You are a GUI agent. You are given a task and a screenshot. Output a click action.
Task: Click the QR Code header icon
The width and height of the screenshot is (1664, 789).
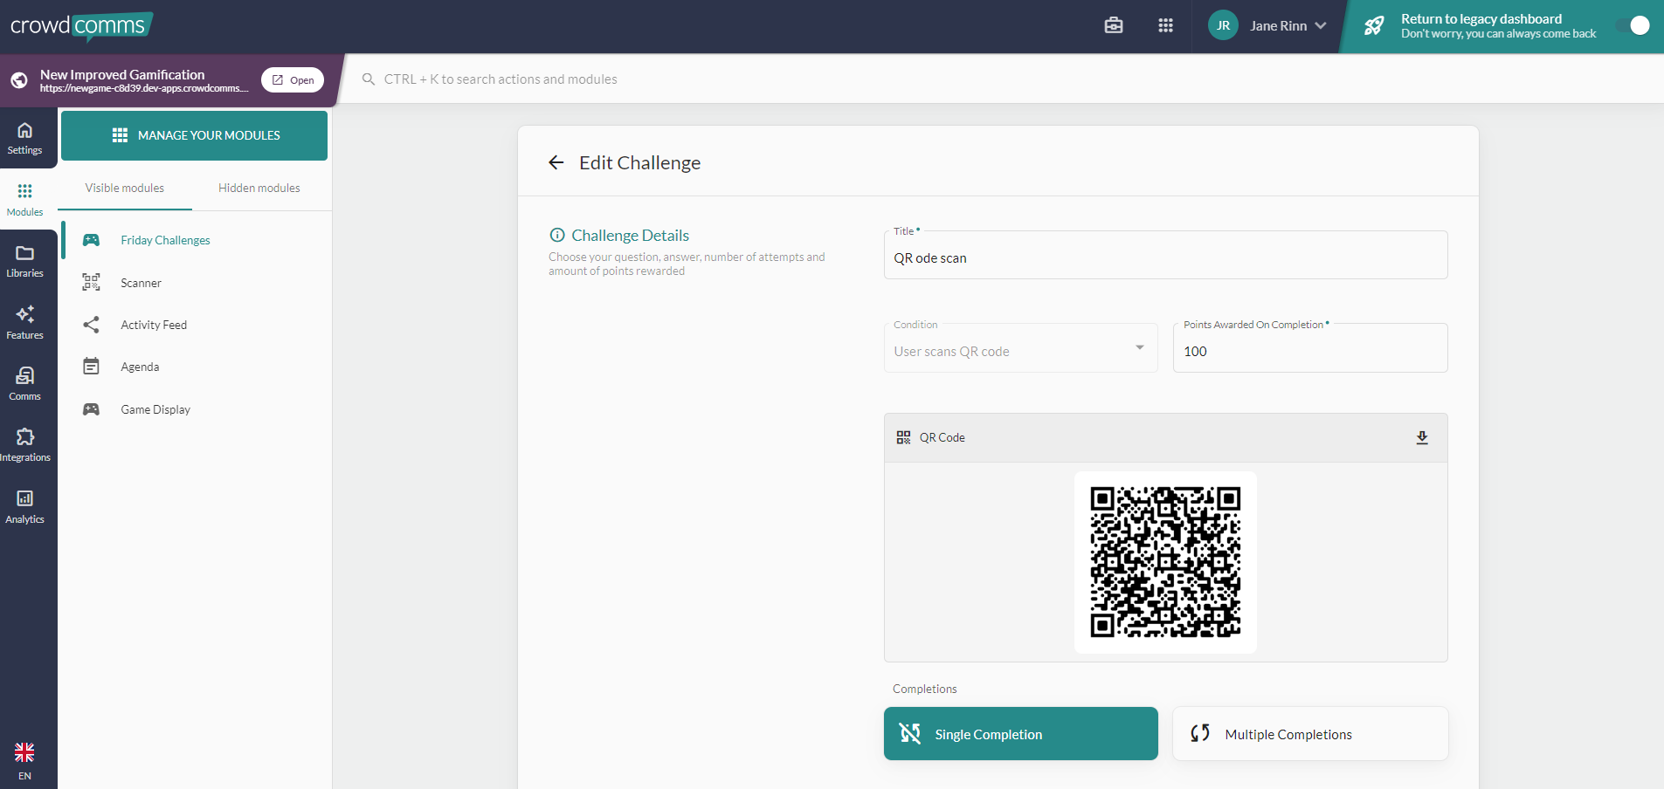pyautogui.click(x=903, y=437)
